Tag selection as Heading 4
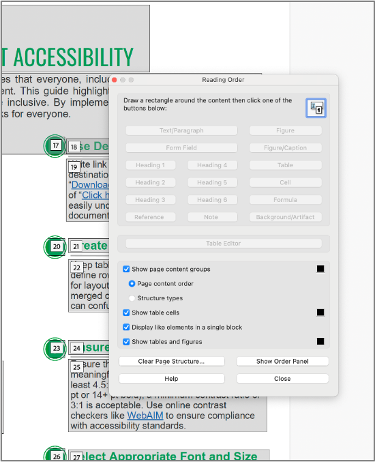Image resolution: width=375 pixels, height=462 pixels. click(212, 165)
